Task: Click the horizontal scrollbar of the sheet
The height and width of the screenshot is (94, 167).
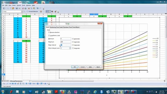Action: tap(63, 81)
